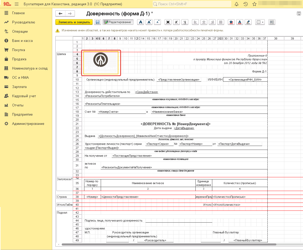303x250 pixels.
Task: Open Операции section
Action: (x=20, y=31)
